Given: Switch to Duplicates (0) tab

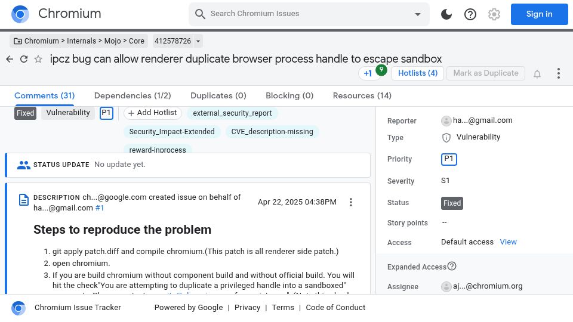Looking at the screenshot, I should [218, 95].
